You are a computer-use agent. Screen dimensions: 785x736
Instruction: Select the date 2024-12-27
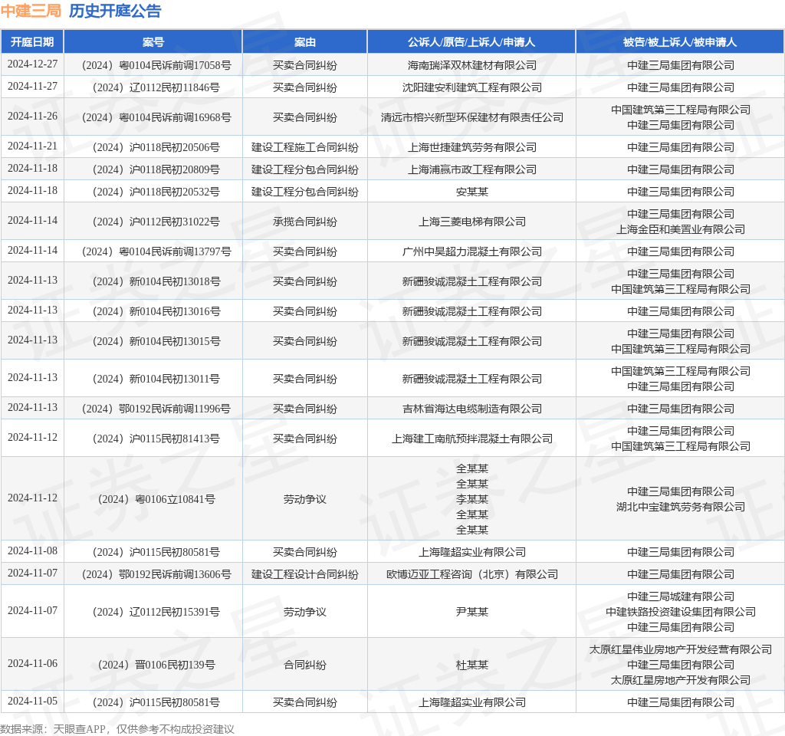click(x=32, y=64)
